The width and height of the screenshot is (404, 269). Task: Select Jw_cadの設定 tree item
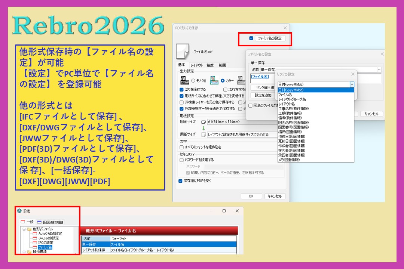[49, 238]
